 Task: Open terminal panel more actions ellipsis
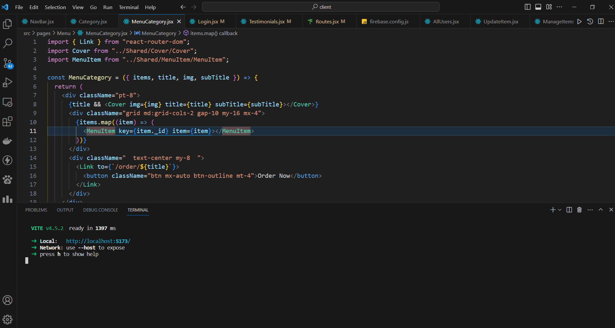(x=590, y=210)
